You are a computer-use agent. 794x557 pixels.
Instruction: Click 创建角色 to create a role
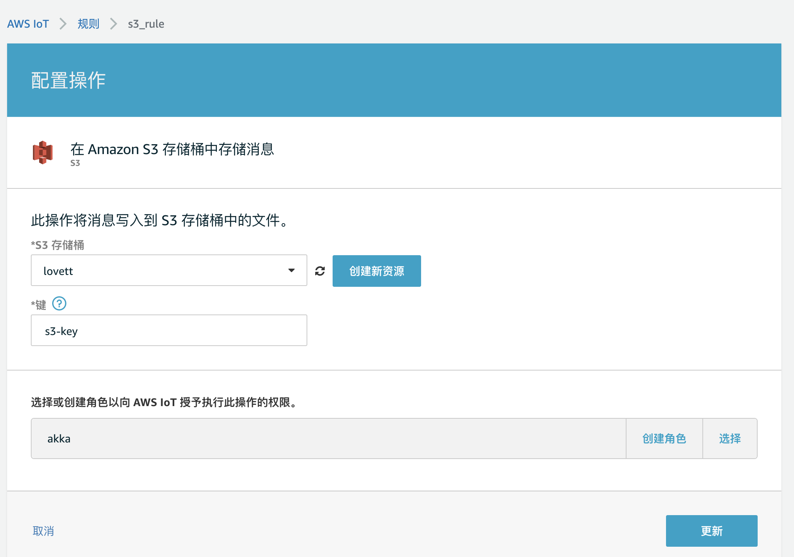(664, 438)
